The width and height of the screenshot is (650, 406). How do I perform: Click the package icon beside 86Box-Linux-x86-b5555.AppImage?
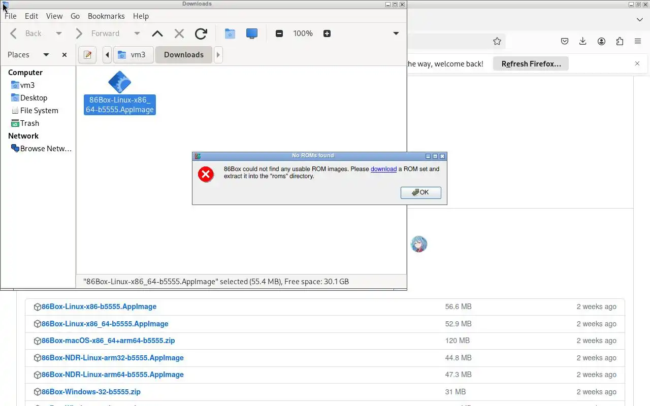point(37,307)
